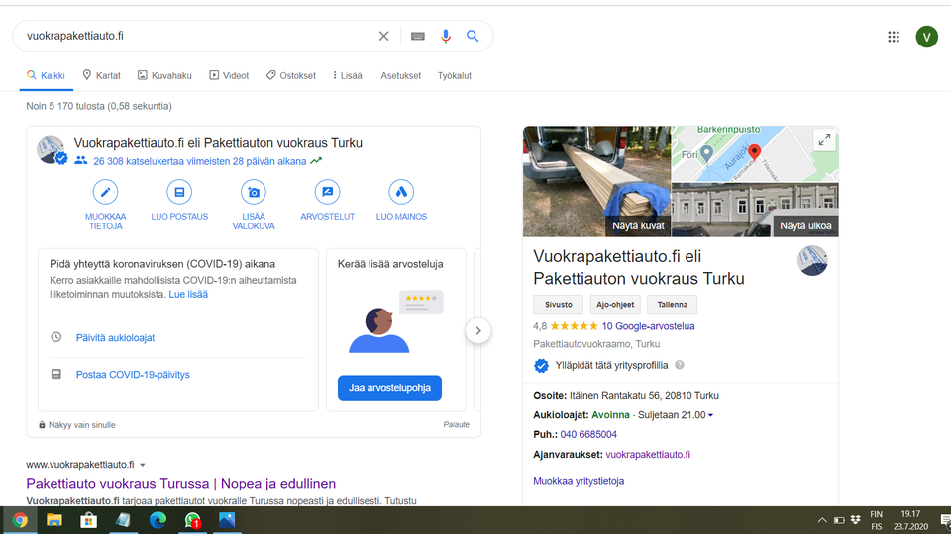Open the on-screen keyboard input tool
Screen dimensions: 951x534
[x=418, y=36]
